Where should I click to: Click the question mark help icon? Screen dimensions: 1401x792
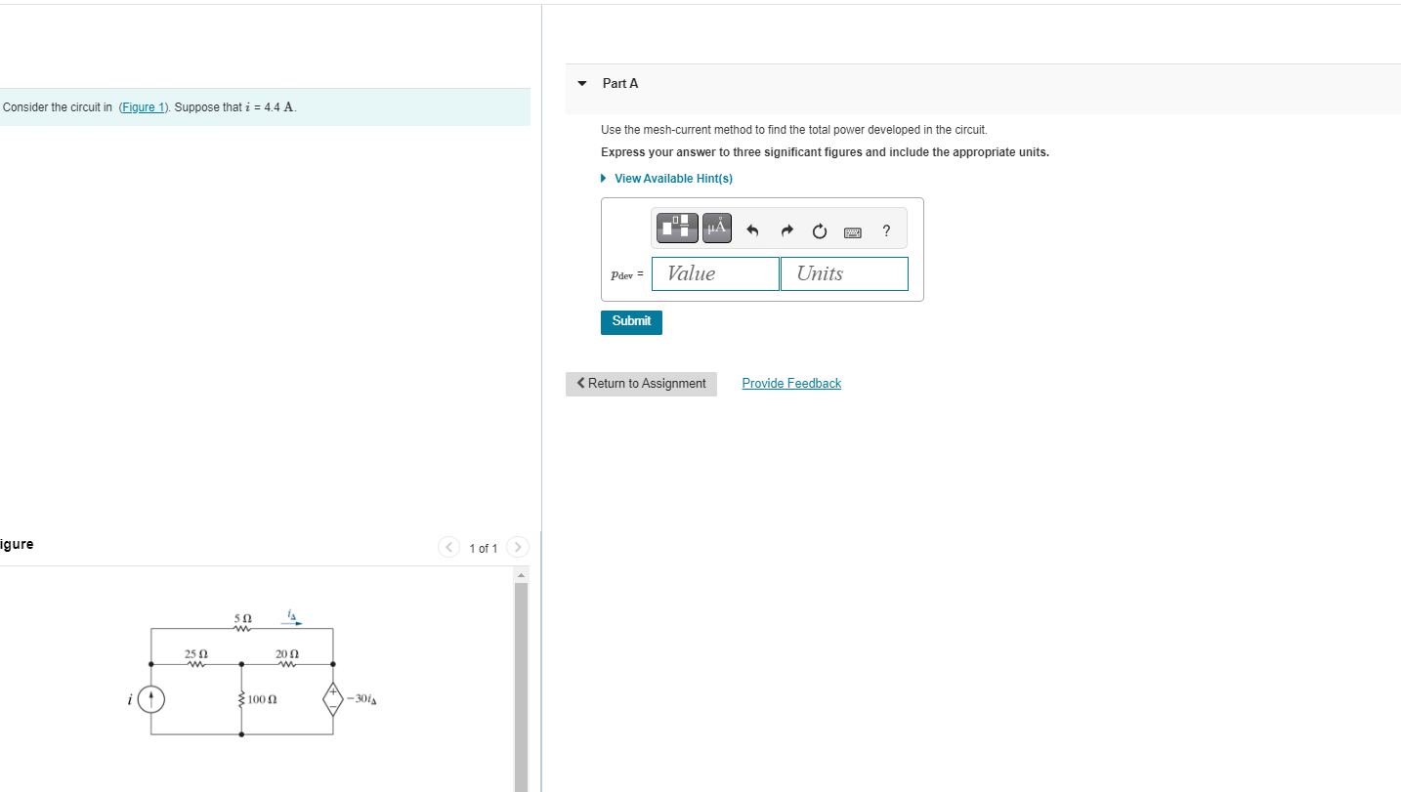pos(885,230)
